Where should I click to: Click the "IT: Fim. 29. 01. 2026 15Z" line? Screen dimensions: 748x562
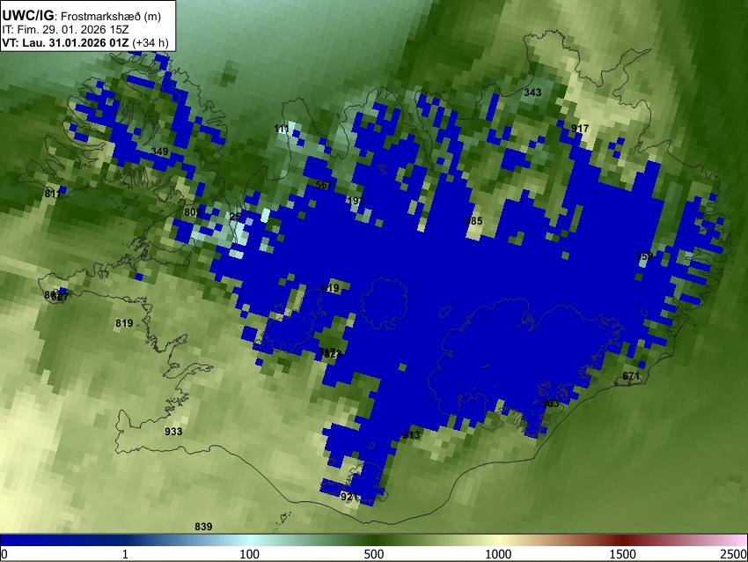coord(65,30)
